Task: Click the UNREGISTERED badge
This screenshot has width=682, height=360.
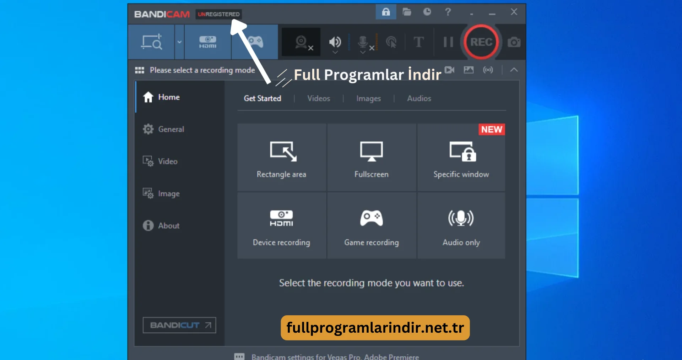Action: 218,14
